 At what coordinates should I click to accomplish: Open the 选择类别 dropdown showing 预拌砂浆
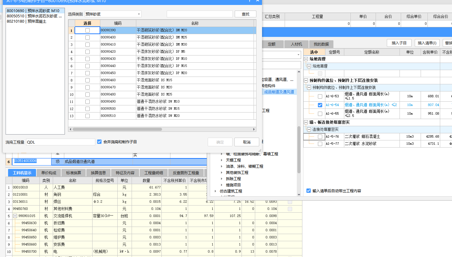click(x=113, y=14)
